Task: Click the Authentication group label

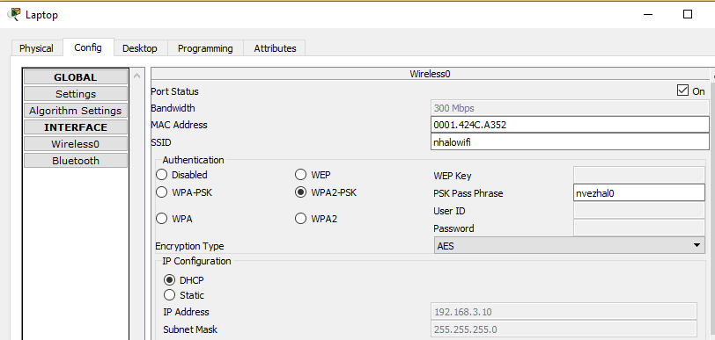Action: (x=194, y=160)
